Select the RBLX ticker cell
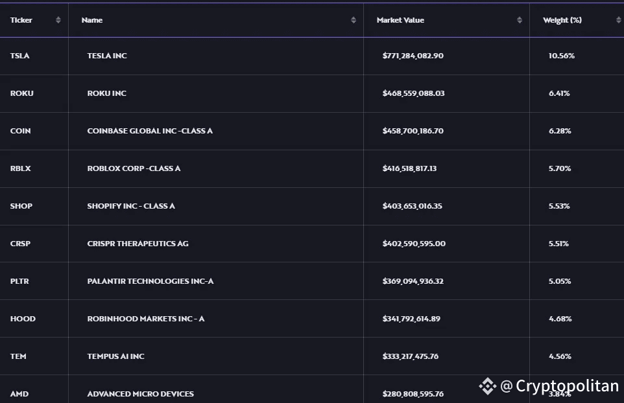Screen dimensions: 624x403 click(20, 168)
